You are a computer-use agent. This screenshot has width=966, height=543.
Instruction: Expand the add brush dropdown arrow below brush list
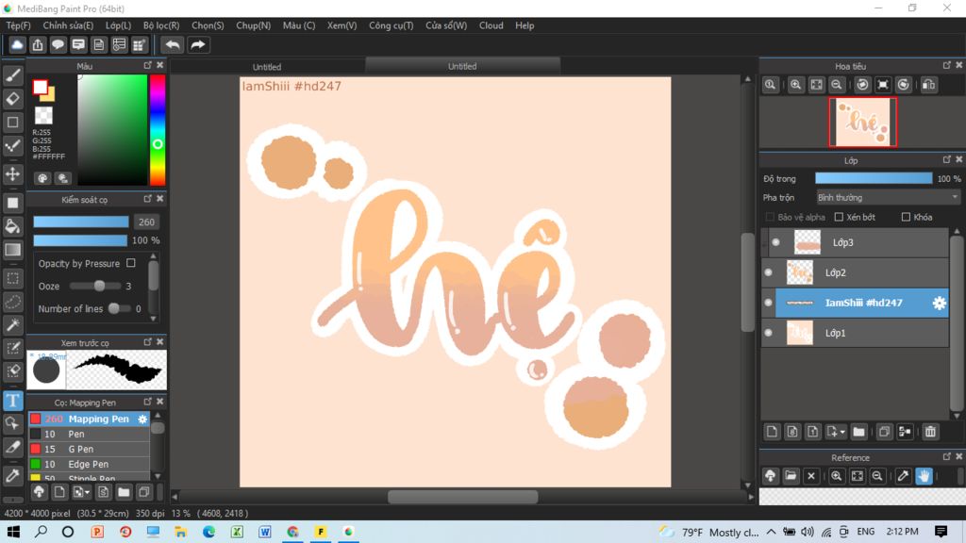point(88,492)
